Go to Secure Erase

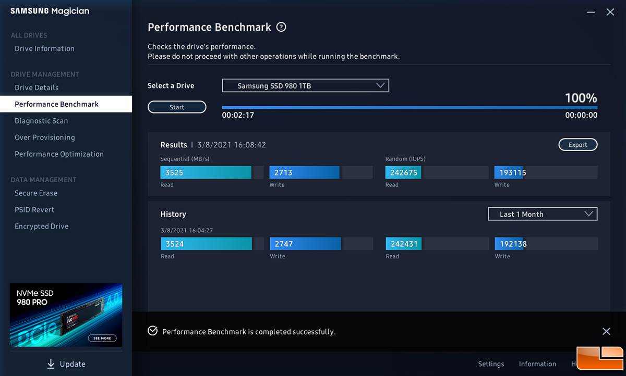click(36, 193)
